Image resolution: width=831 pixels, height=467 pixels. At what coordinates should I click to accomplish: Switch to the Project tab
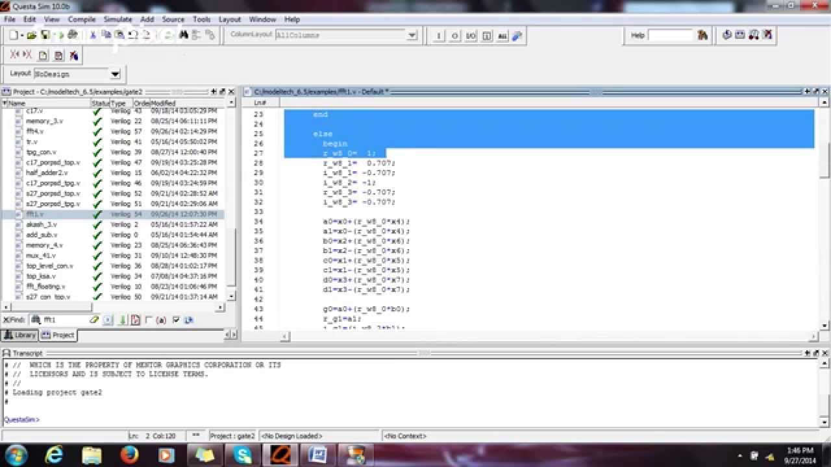pyautogui.click(x=58, y=335)
